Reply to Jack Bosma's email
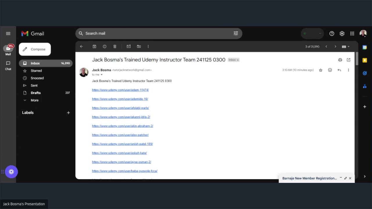 339,70
